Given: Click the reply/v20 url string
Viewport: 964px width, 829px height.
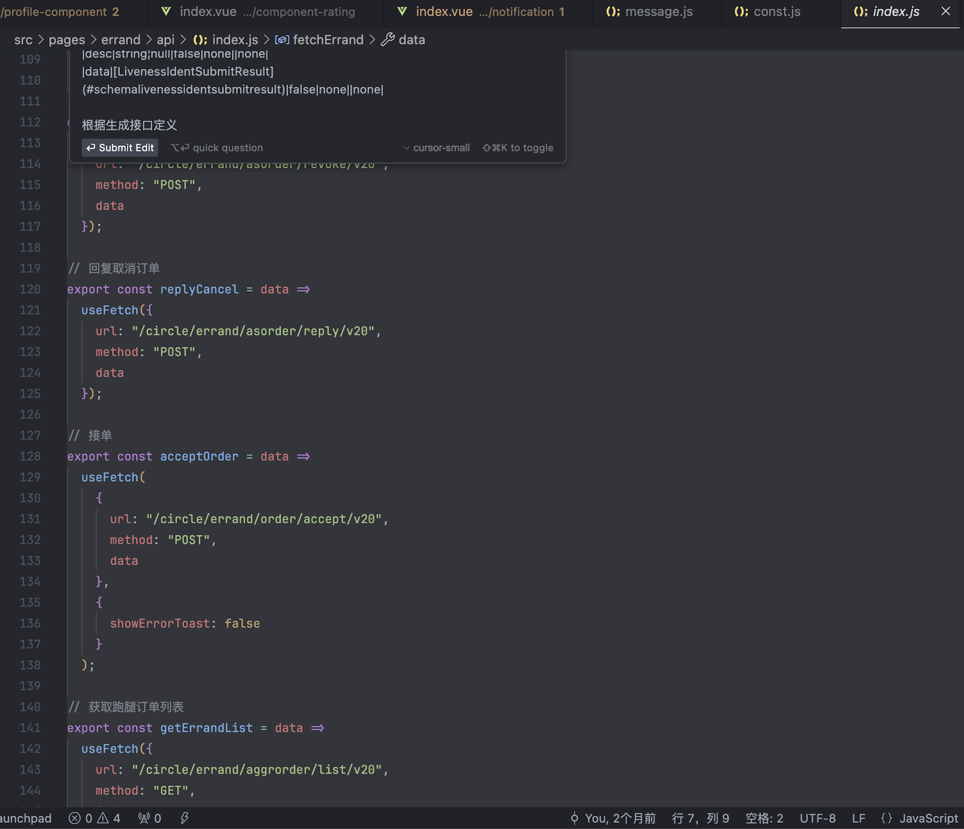Looking at the screenshot, I should click(x=253, y=331).
